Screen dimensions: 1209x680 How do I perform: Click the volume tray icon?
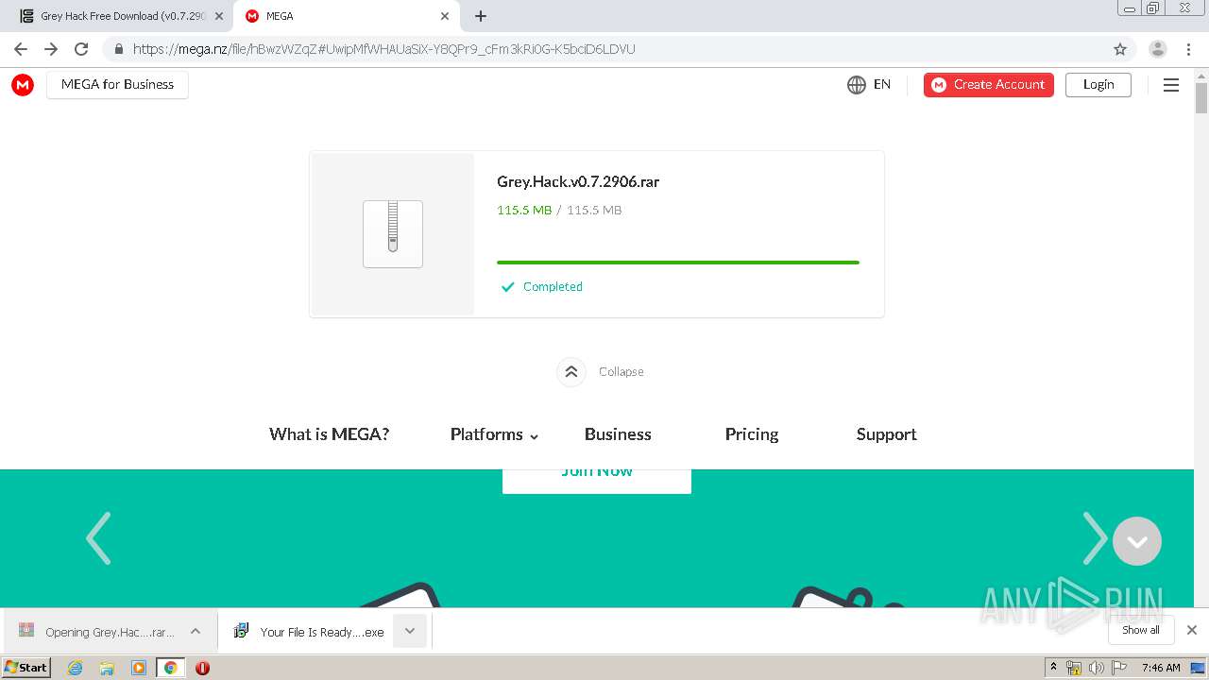pos(1096,668)
